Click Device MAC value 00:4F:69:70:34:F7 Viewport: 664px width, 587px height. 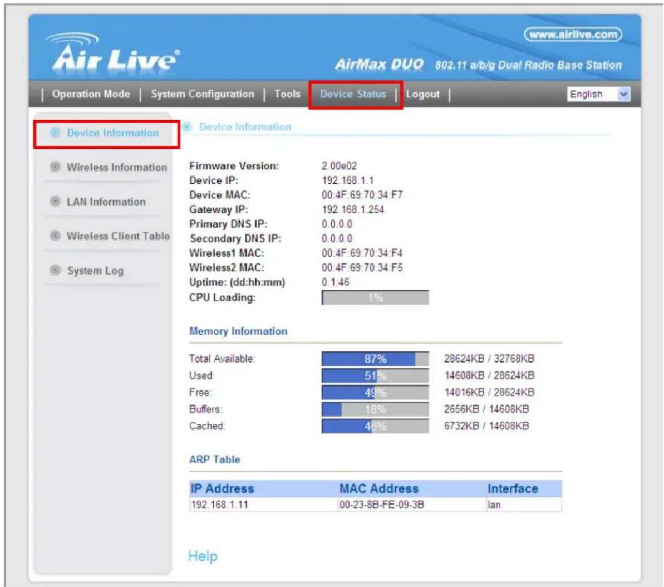[362, 195]
